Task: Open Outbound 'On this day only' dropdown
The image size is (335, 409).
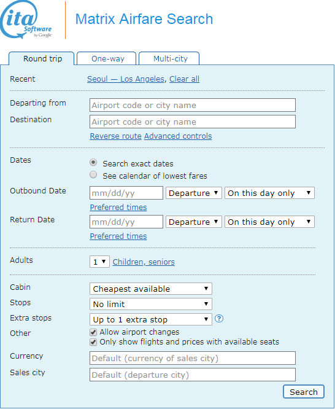Action: [x=269, y=193]
